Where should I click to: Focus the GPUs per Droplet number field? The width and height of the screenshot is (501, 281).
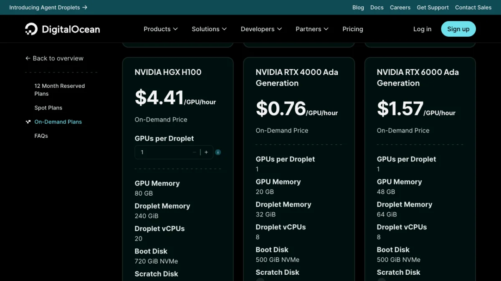click(164, 152)
